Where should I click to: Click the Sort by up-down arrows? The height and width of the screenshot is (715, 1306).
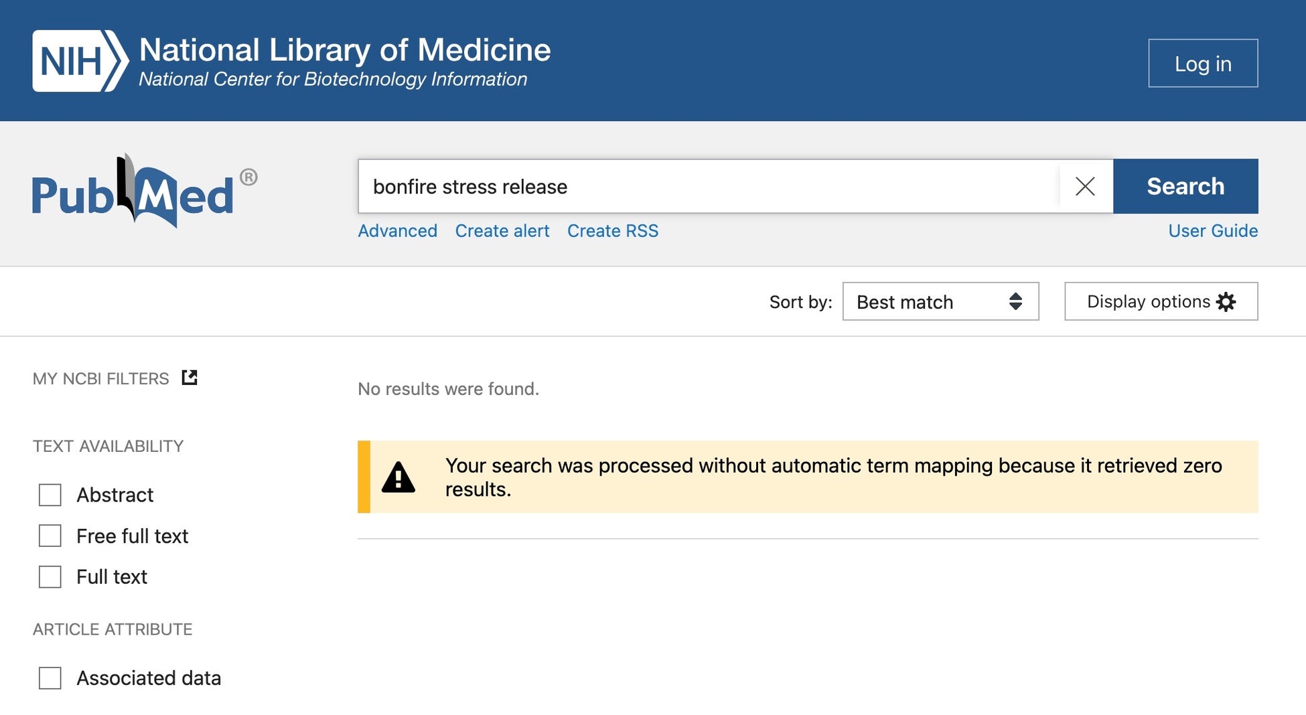[x=1015, y=301]
